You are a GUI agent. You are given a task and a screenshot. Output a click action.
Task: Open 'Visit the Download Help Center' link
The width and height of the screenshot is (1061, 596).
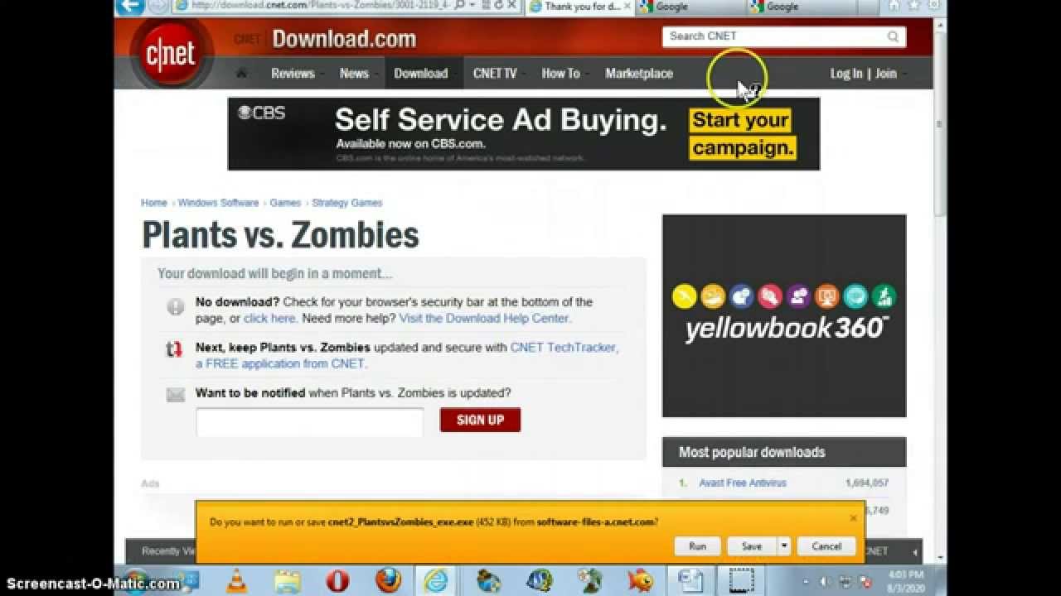click(484, 318)
